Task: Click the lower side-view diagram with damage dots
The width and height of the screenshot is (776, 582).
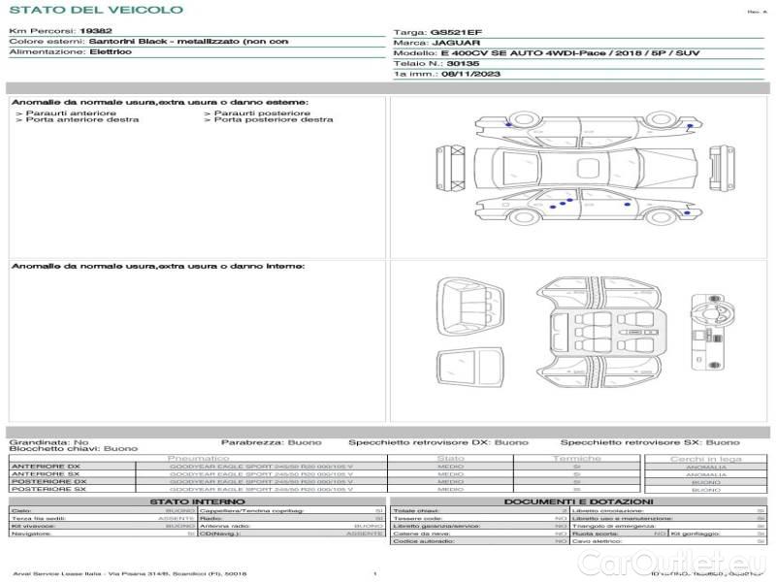Action: point(589,207)
